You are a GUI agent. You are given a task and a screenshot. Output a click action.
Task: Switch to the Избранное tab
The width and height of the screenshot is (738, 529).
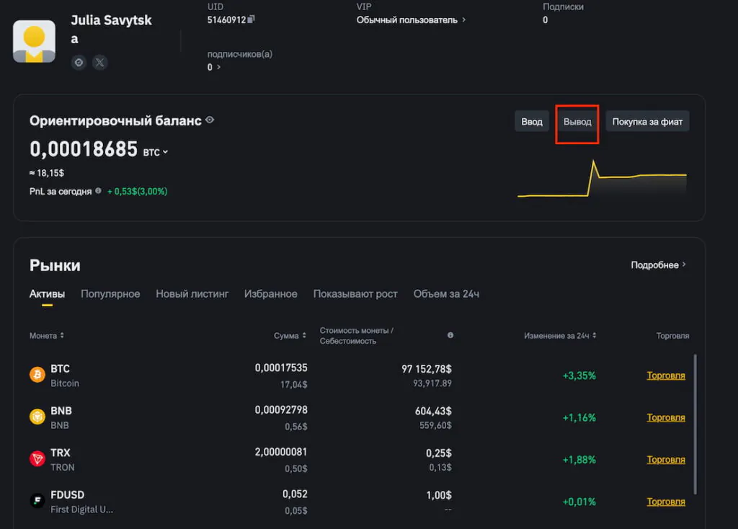[271, 293]
